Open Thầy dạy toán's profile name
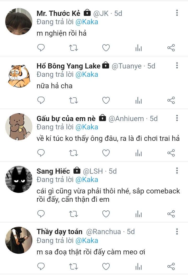 pyautogui.click(x=60, y=231)
